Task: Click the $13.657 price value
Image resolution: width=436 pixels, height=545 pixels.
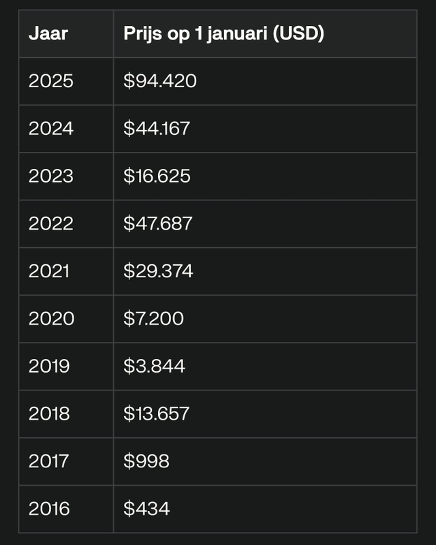Action: tap(157, 414)
